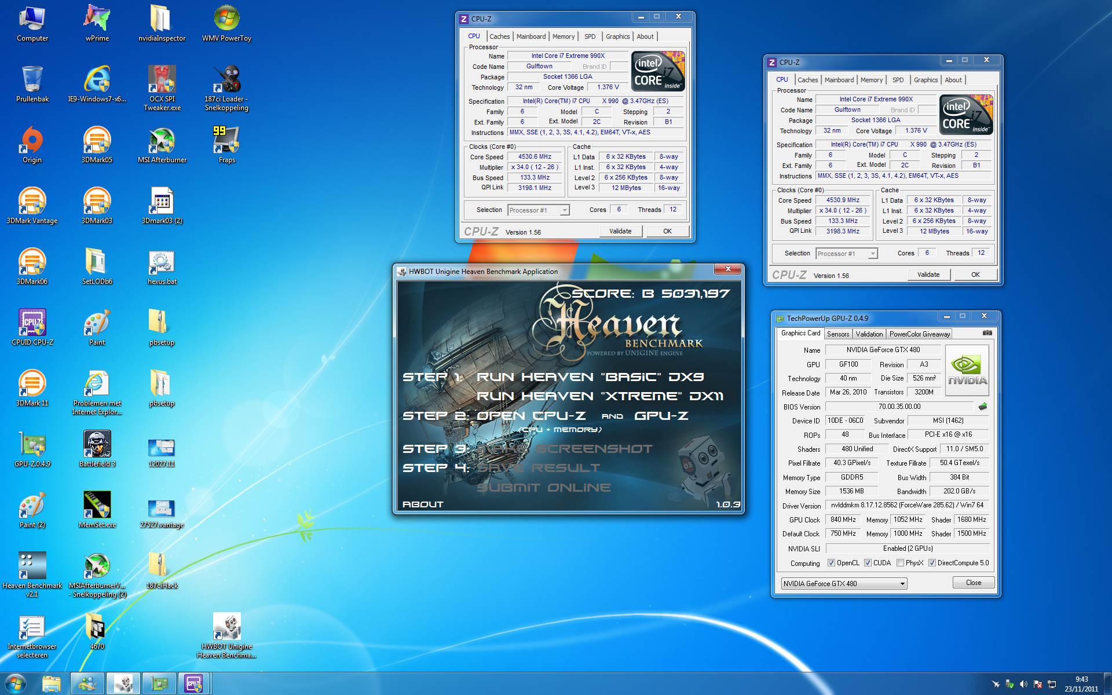Open the 3DMark 11 desktop shortcut

(32, 388)
